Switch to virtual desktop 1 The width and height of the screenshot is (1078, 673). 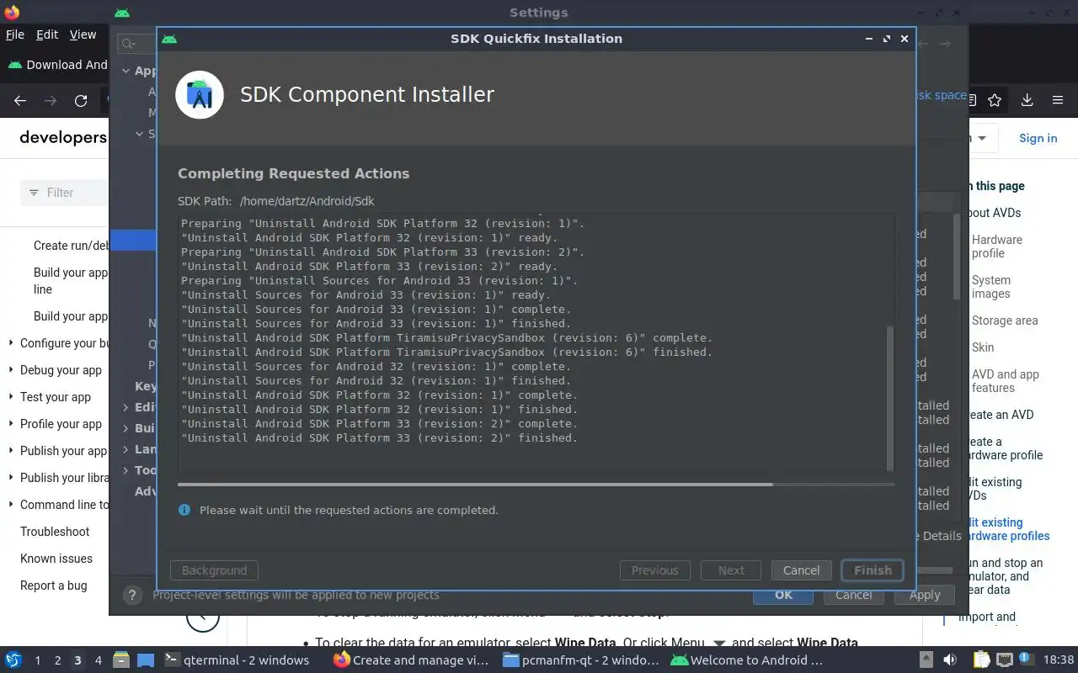pyautogui.click(x=37, y=660)
